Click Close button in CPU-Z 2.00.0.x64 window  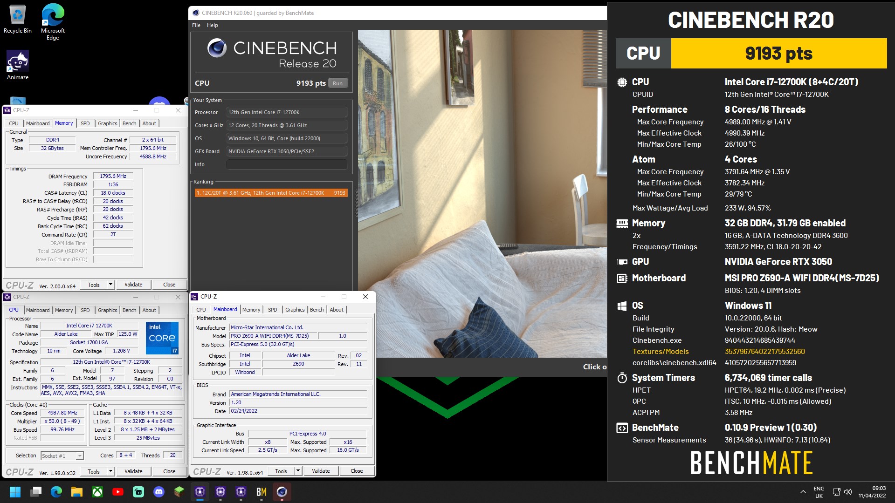[x=169, y=285]
